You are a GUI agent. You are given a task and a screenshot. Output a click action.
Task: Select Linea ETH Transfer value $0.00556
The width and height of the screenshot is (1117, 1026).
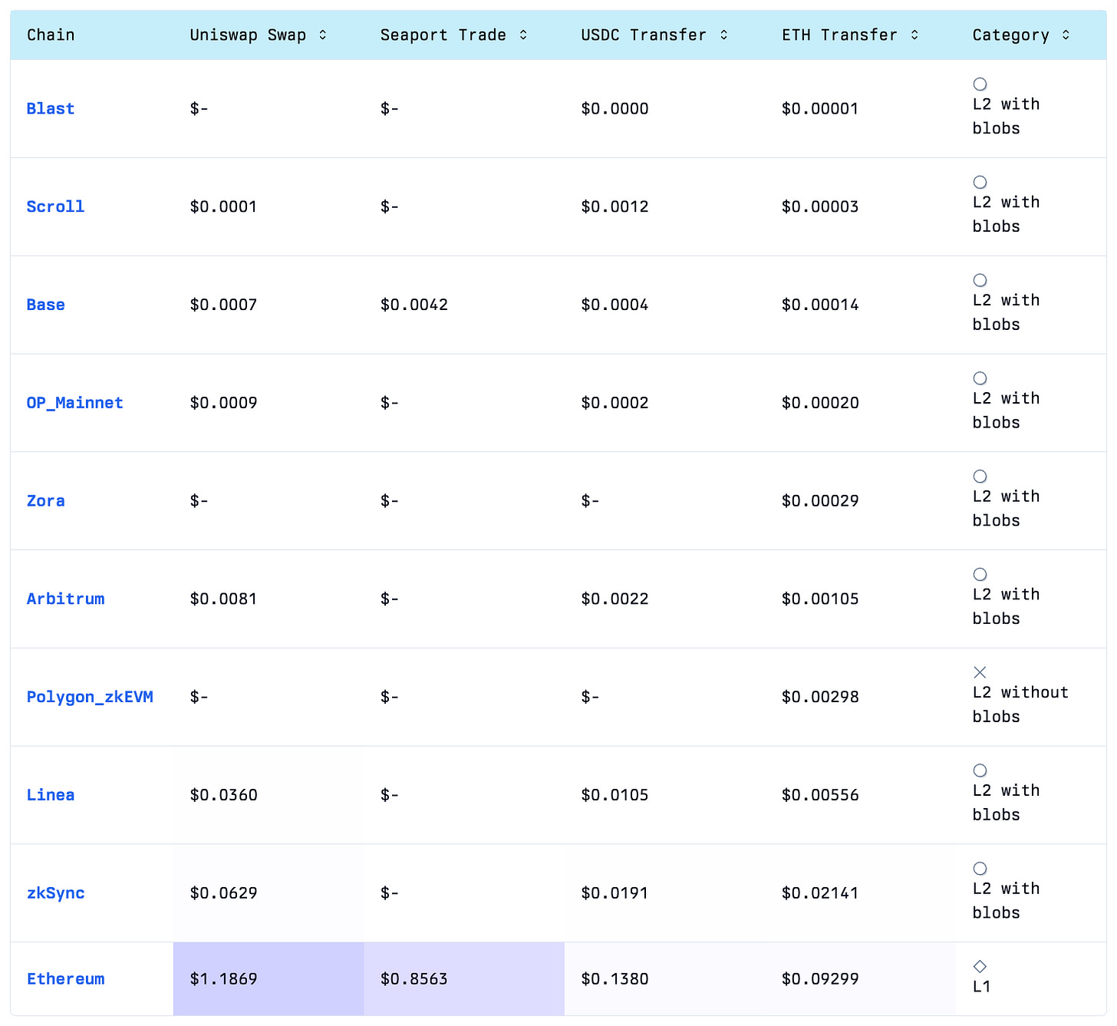pyautogui.click(x=820, y=795)
